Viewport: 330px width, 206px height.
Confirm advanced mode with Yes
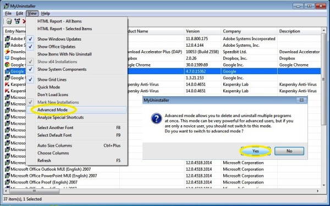coord(256,151)
